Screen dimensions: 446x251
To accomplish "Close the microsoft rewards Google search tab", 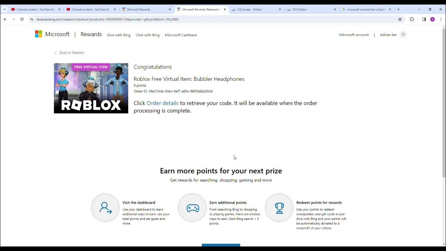I will point(390,9).
